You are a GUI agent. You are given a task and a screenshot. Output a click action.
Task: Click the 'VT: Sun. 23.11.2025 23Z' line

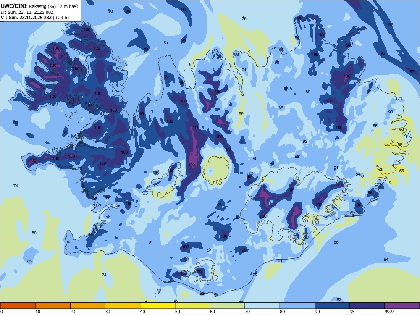pos(26,18)
